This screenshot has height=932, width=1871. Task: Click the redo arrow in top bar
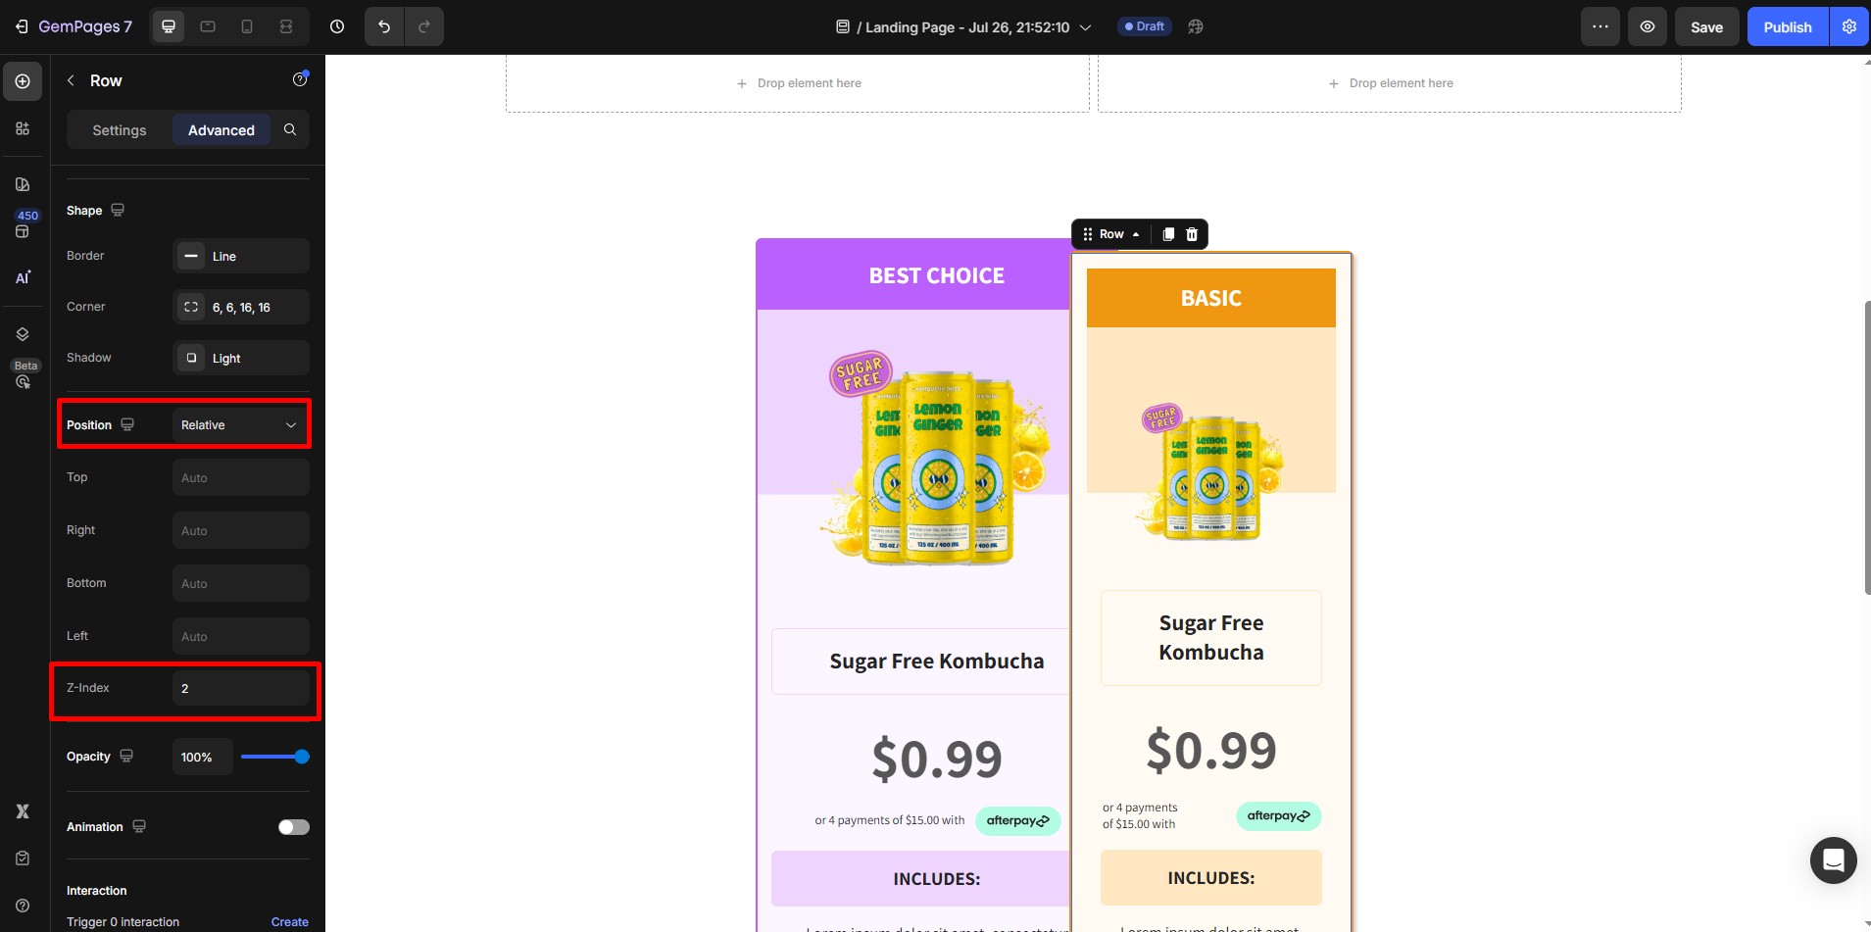coord(423,26)
